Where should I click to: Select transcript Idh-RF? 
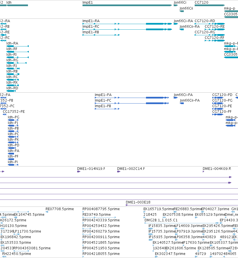(x=18, y=52)
